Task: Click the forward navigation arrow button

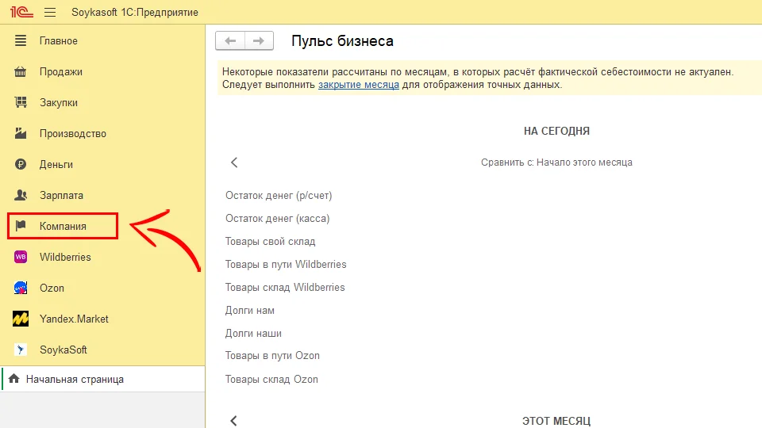Action: [259, 41]
